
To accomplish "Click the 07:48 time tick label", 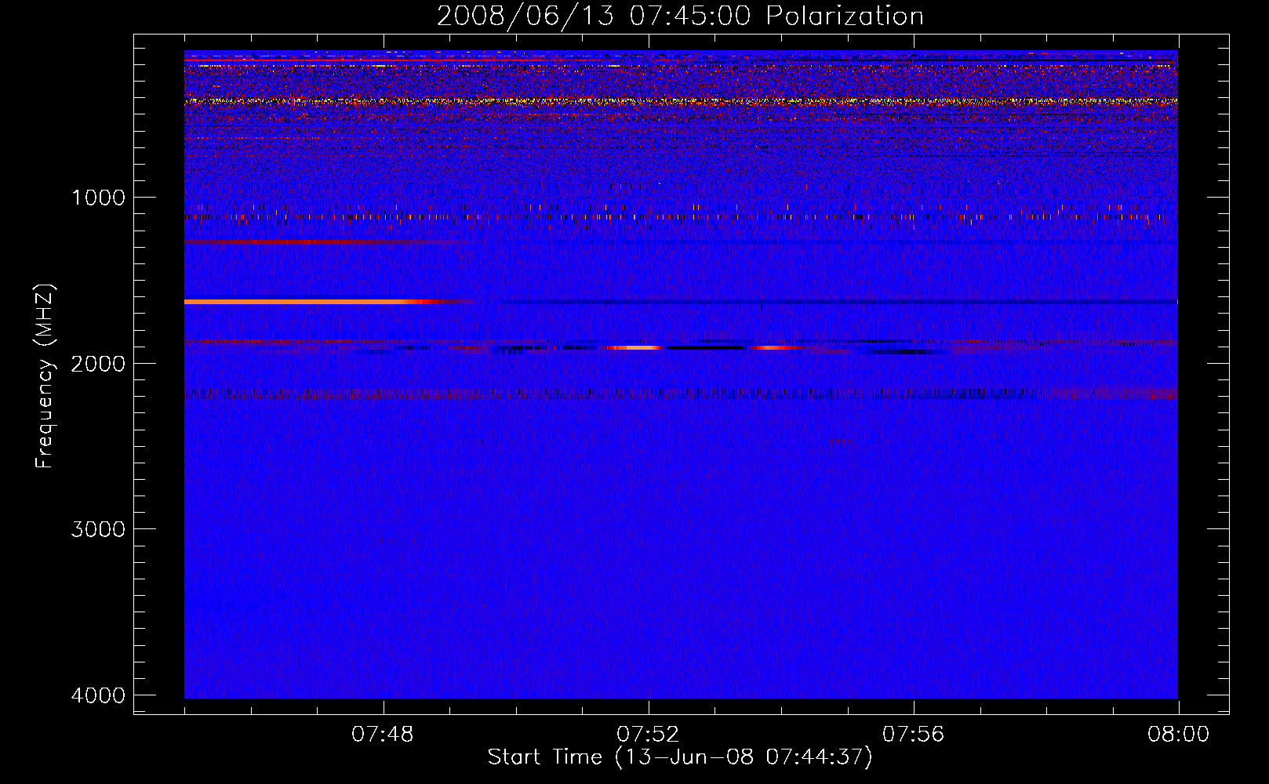I will point(383,735).
